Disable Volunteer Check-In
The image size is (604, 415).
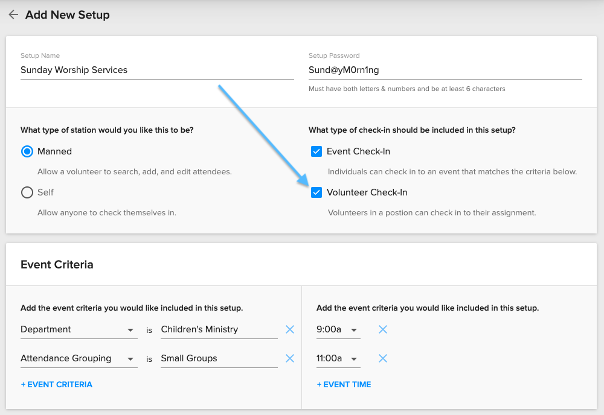point(316,192)
